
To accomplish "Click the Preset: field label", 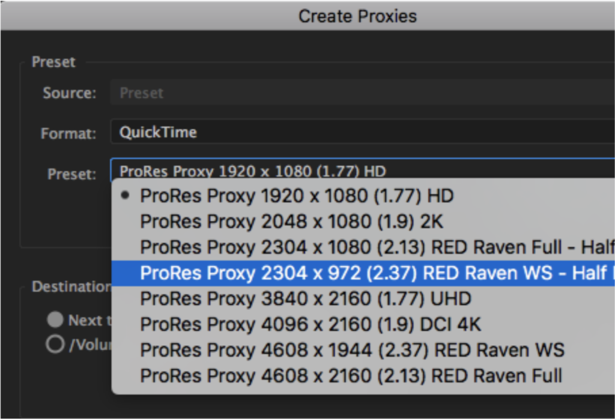I will 72,174.
